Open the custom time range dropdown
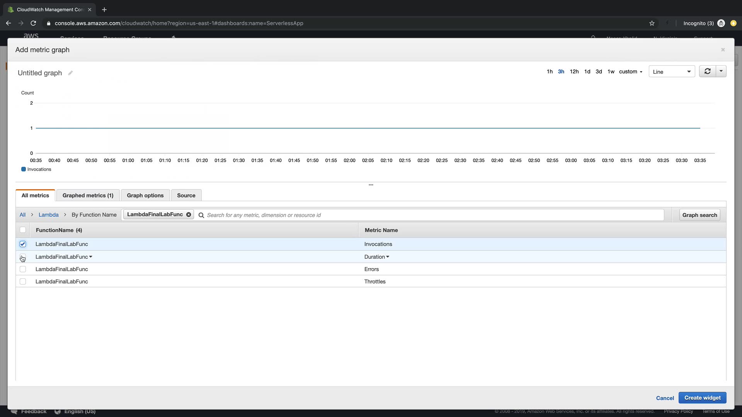Screen dimensions: 742x417 point(630,72)
